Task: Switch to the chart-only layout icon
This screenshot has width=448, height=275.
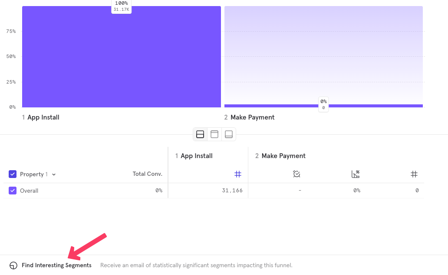Action: 214,134
